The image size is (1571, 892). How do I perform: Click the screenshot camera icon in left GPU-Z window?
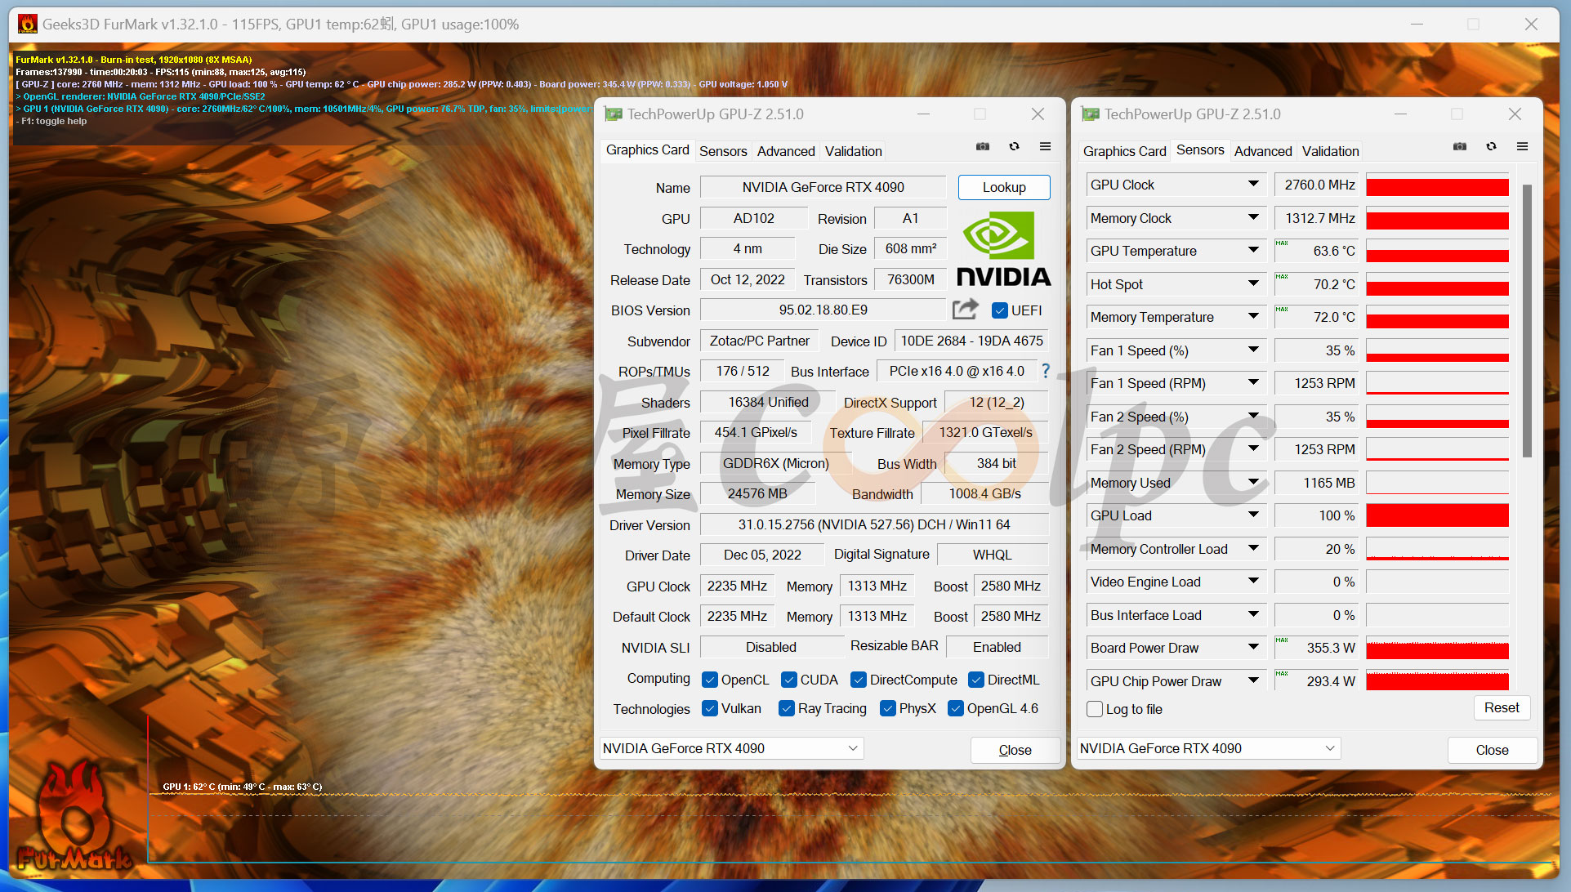[x=983, y=147]
